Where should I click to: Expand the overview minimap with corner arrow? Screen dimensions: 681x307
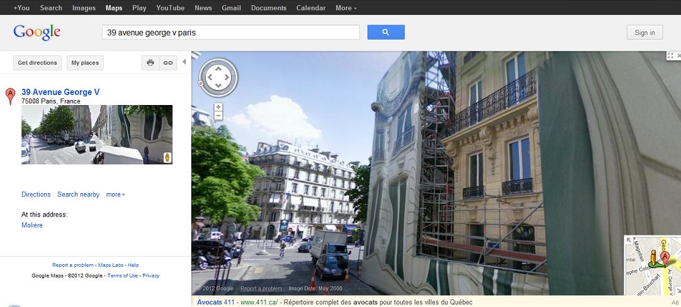point(628,240)
